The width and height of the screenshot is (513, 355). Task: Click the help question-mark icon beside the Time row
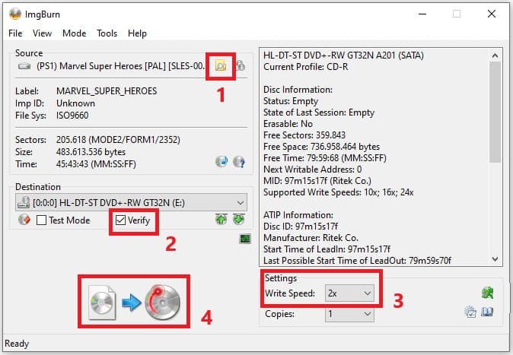(238, 162)
